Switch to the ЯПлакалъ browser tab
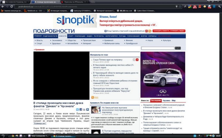This screenshot has width=222, height=138. (75, 2)
